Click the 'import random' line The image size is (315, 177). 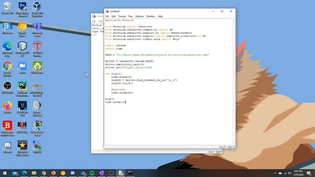[116, 46]
